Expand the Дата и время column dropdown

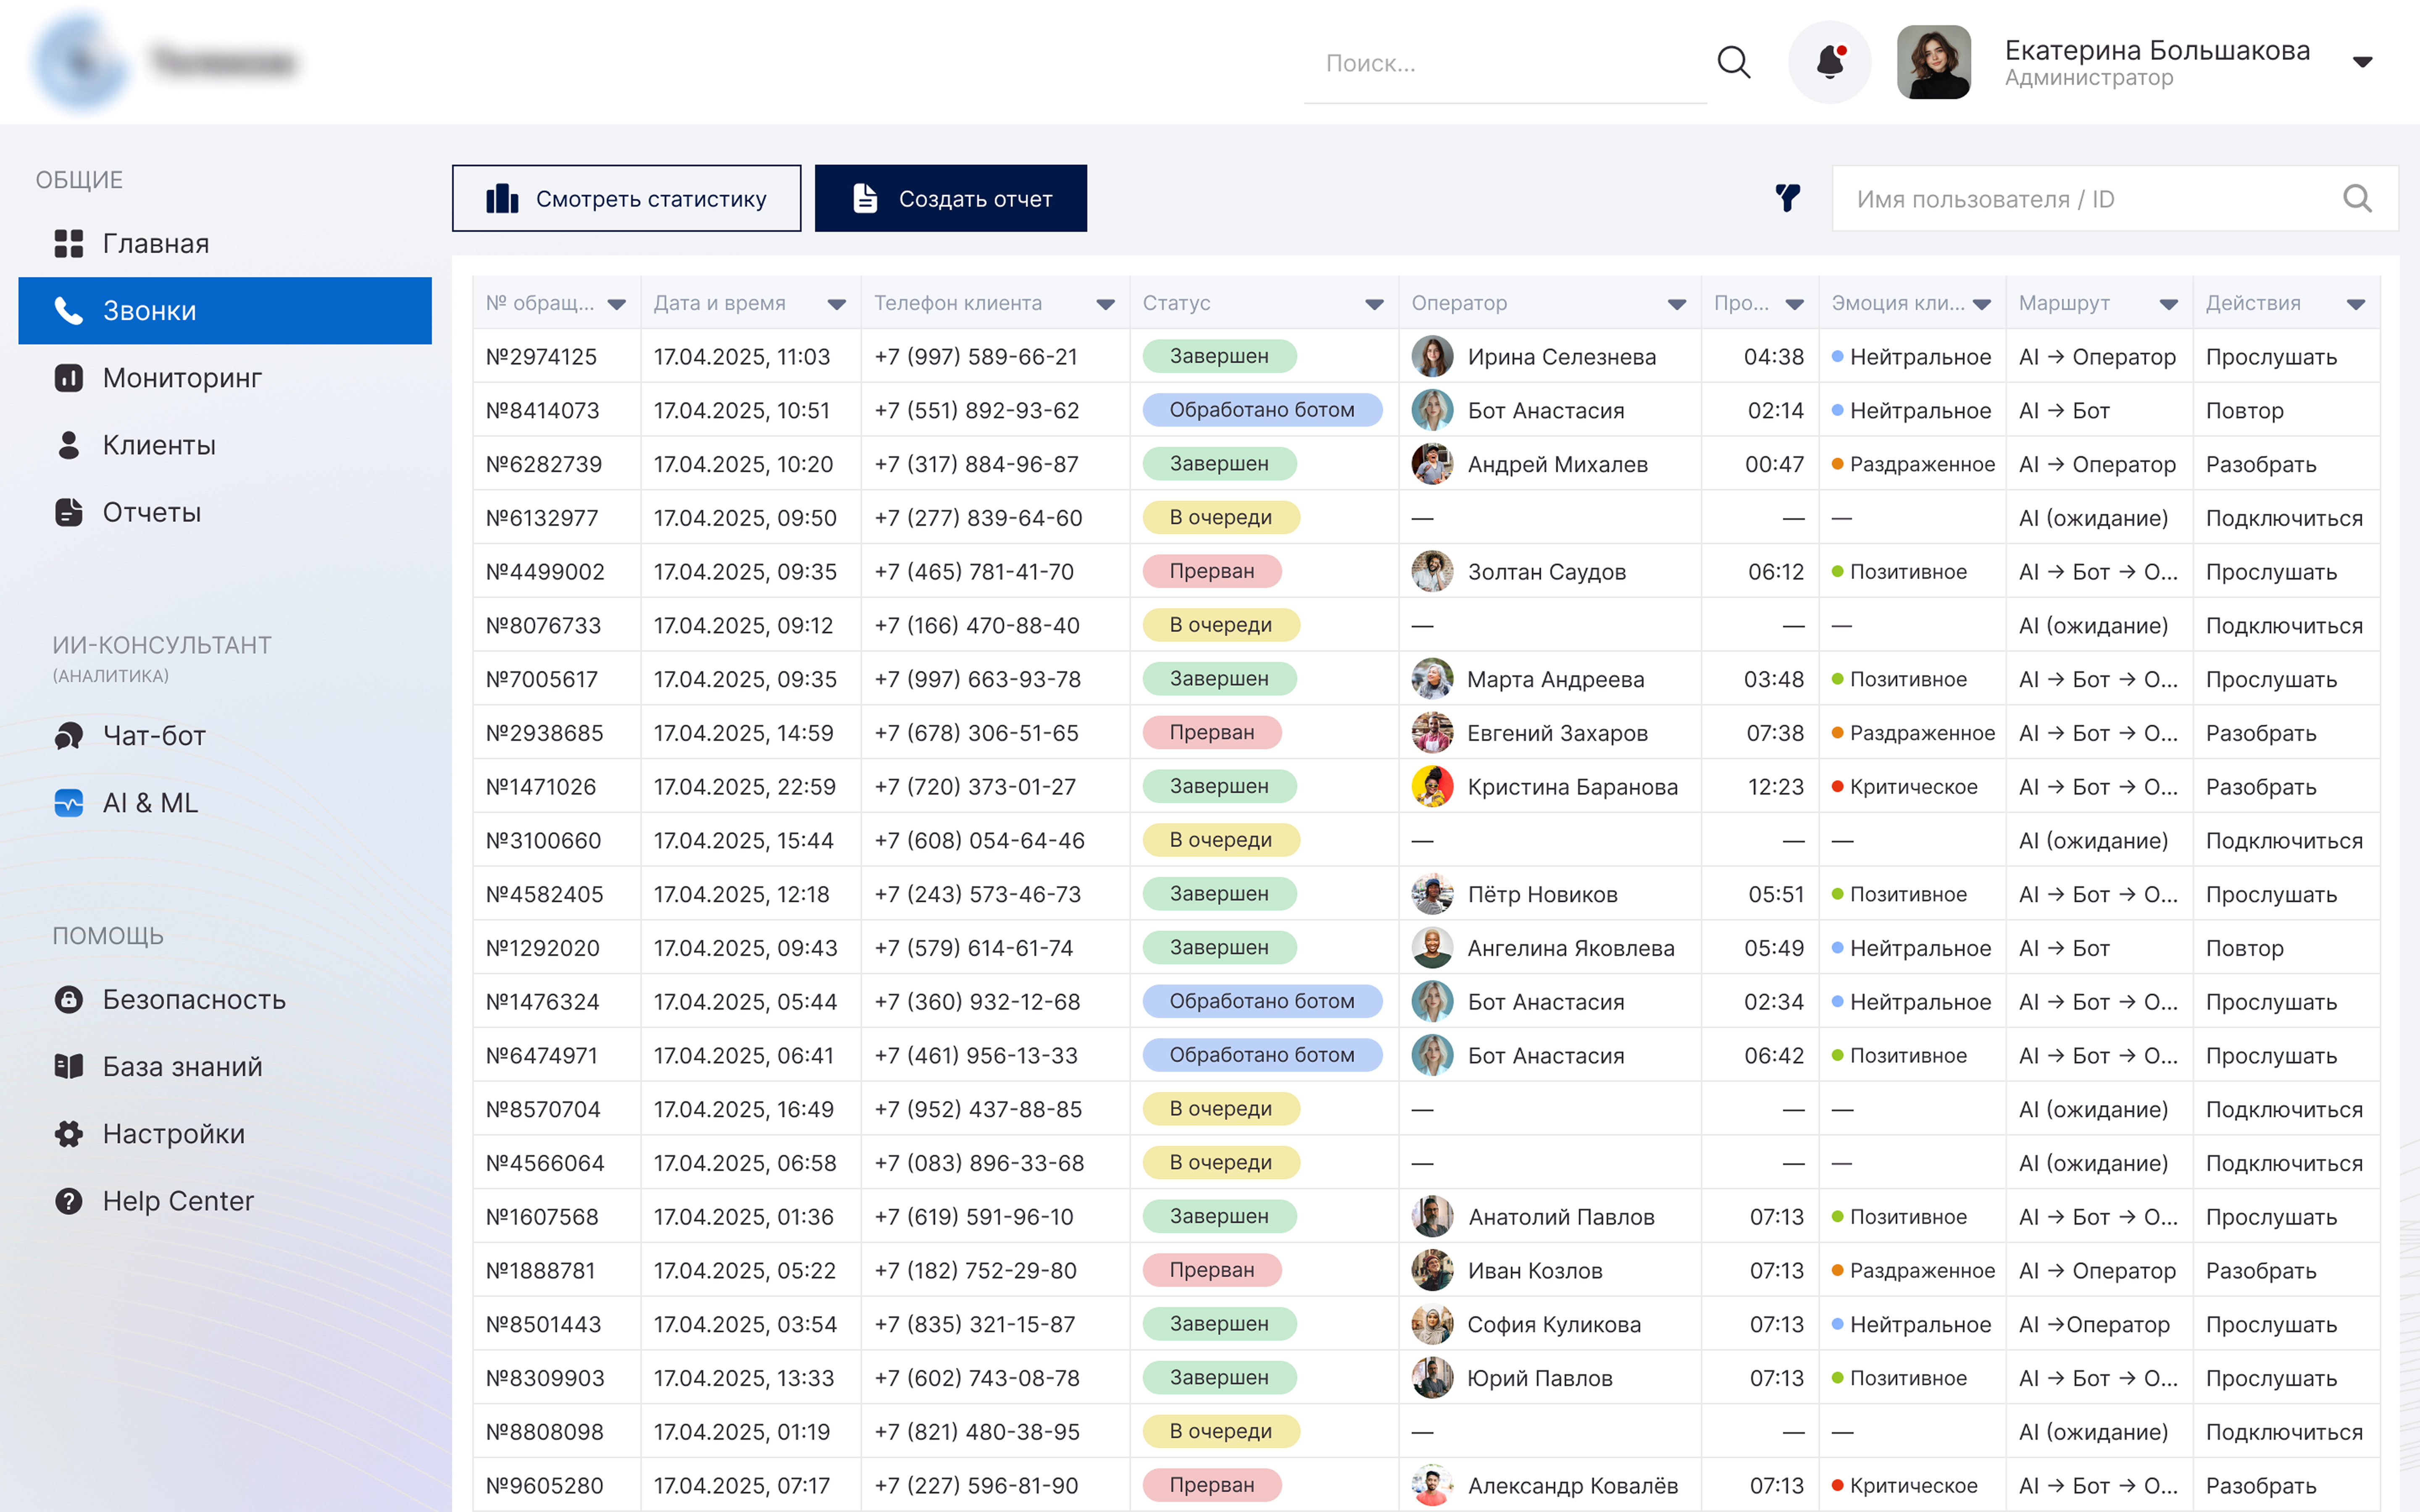[836, 304]
